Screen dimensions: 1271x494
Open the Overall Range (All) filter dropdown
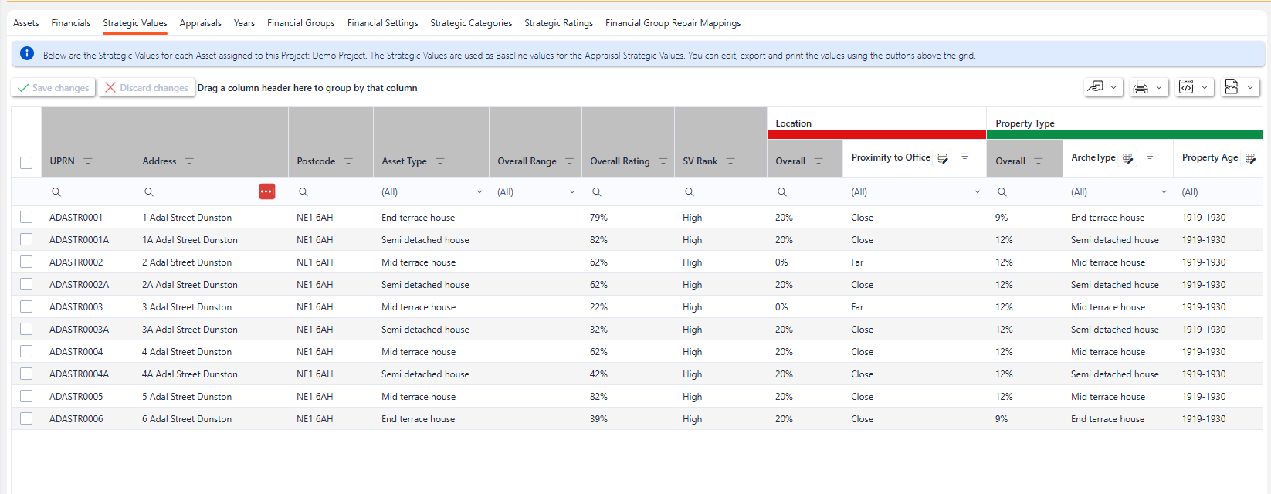click(x=571, y=192)
